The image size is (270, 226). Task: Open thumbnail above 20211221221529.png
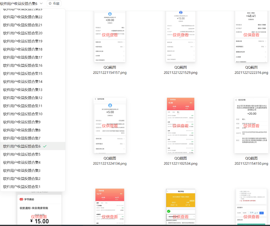[x=180, y=36]
